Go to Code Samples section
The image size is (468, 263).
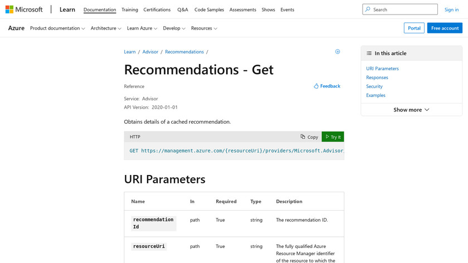point(209,9)
